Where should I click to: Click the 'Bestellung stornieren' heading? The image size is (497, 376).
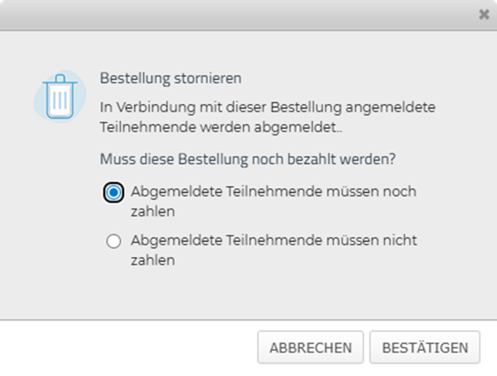(x=171, y=78)
